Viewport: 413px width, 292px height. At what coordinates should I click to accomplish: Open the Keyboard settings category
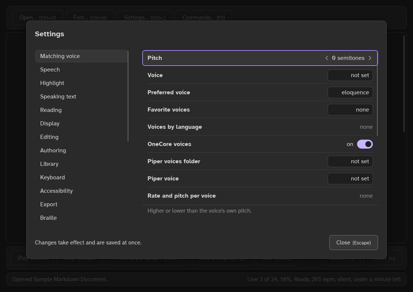81,177
